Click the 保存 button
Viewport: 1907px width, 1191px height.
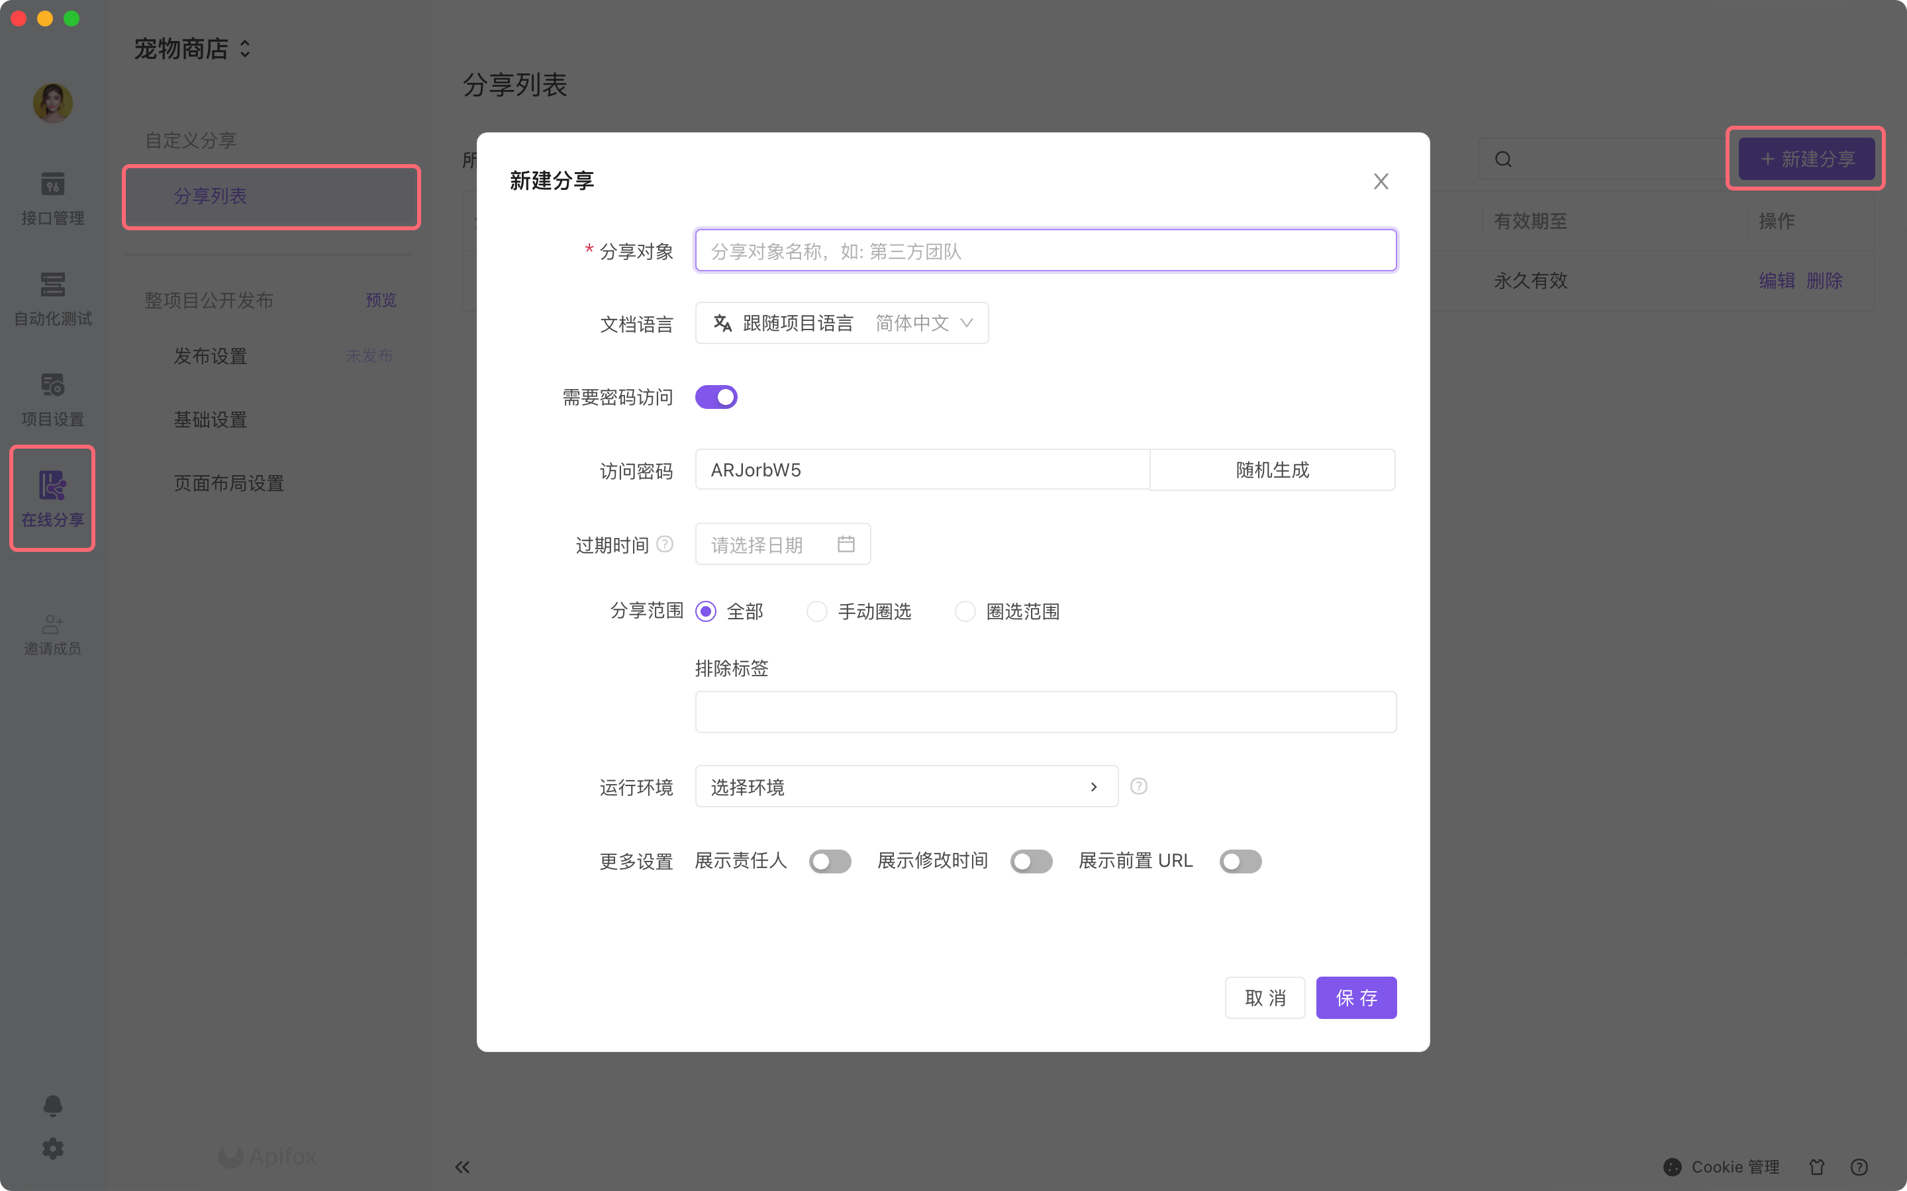tap(1355, 998)
